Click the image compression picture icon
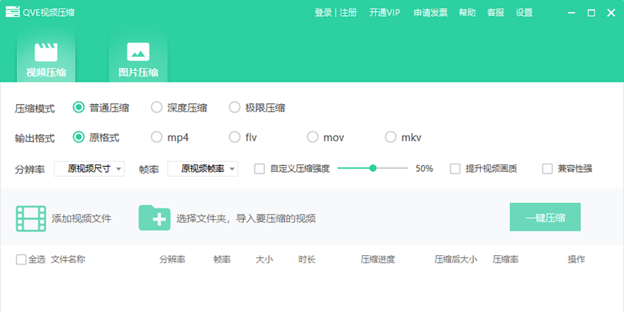The height and width of the screenshot is (312, 624). click(x=138, y=53)
